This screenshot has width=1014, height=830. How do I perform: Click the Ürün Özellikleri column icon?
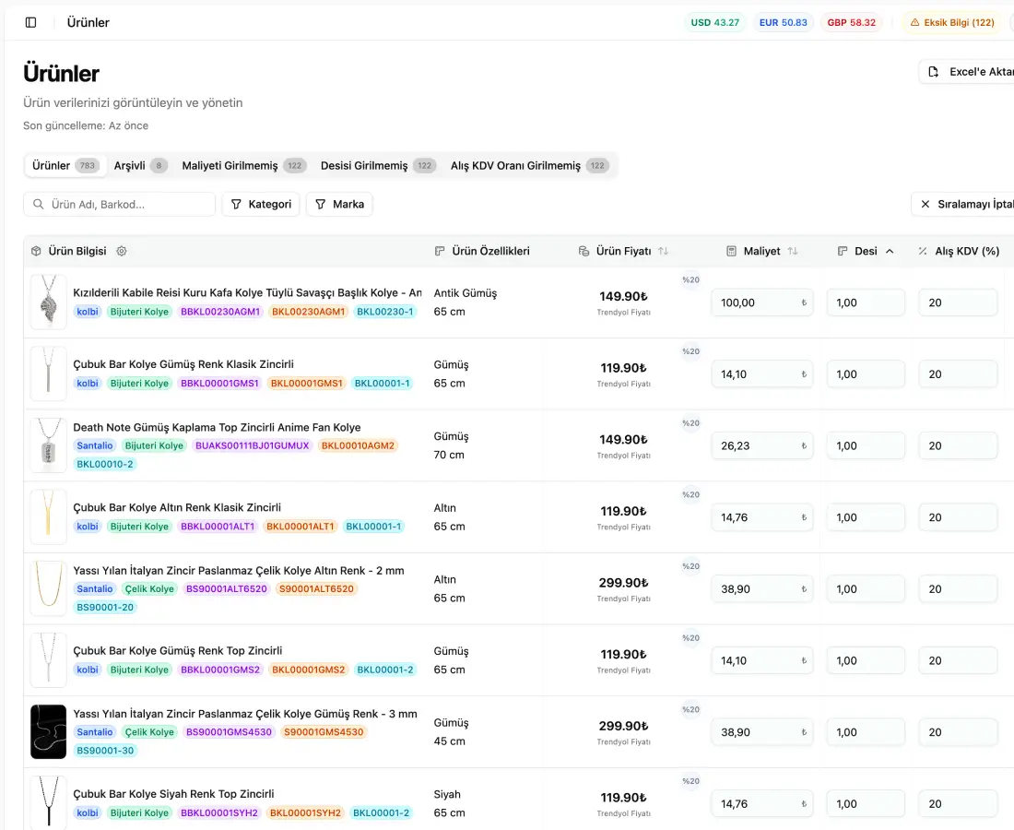pyautogui.click(x=440, y=251)
